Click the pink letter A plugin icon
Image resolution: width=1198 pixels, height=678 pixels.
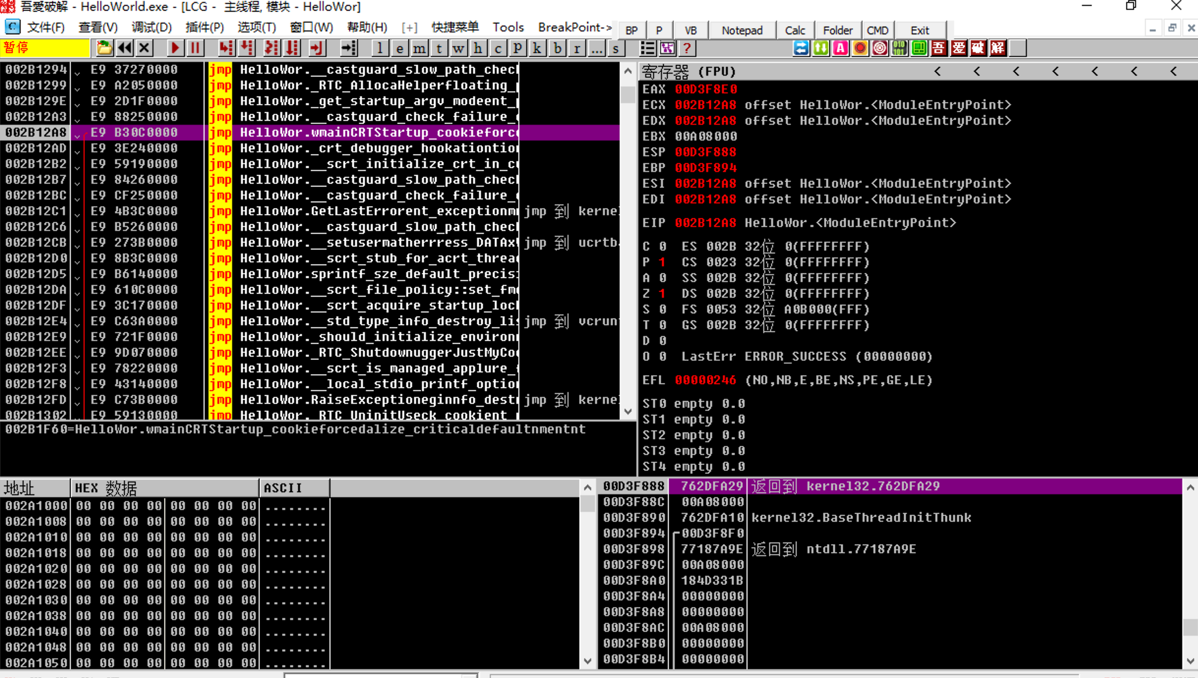coord(840,48)
